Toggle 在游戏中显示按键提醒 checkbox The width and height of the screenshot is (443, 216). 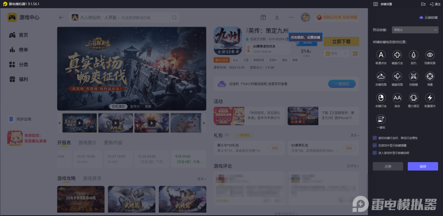pyautogui.click(x=375, y=145)
